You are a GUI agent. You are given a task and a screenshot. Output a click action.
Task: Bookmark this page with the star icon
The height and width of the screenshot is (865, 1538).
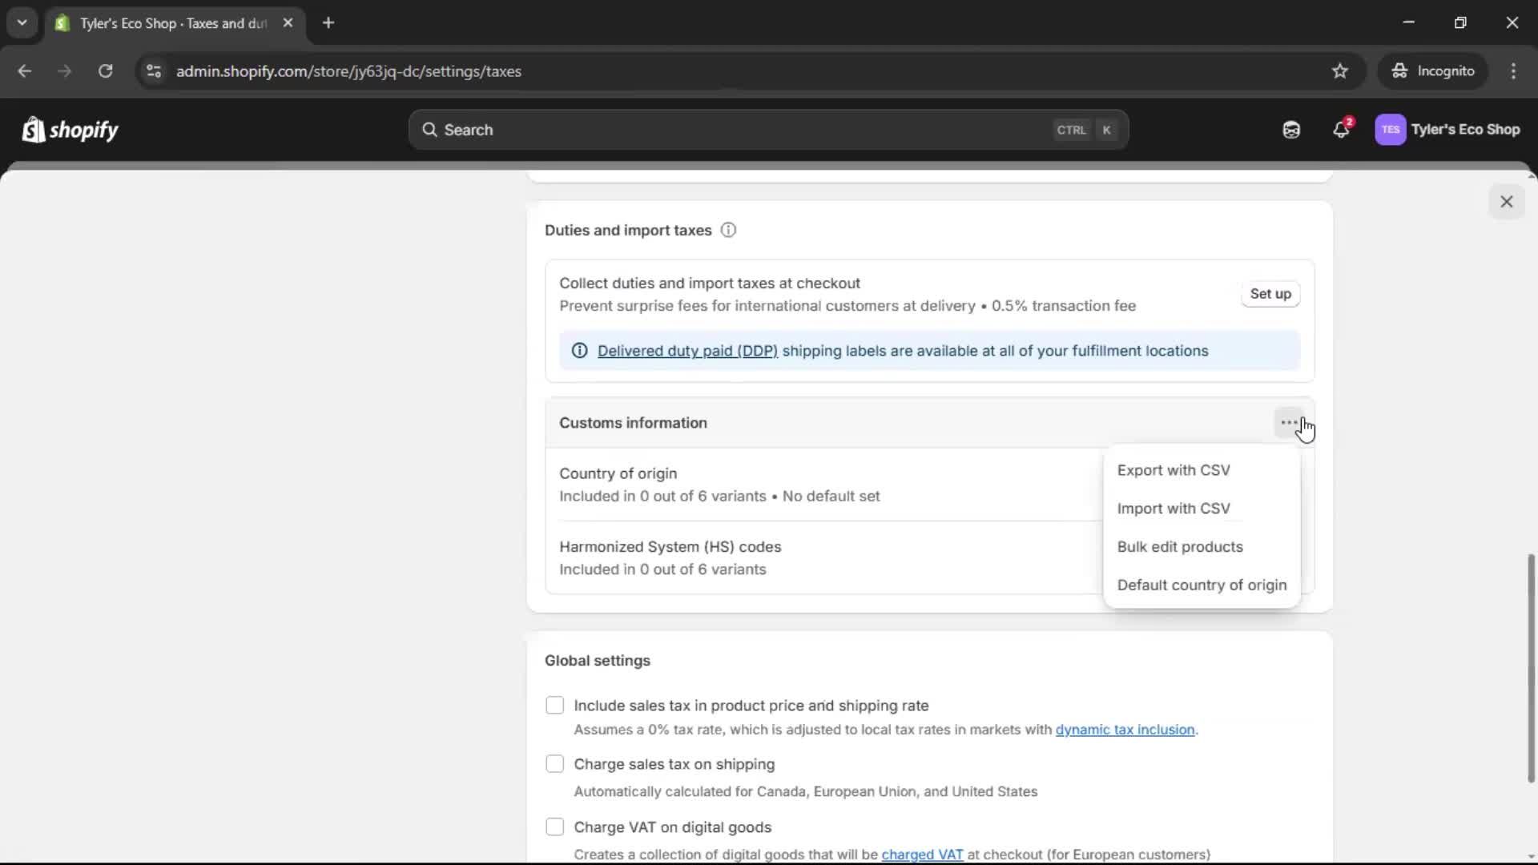1340,71
